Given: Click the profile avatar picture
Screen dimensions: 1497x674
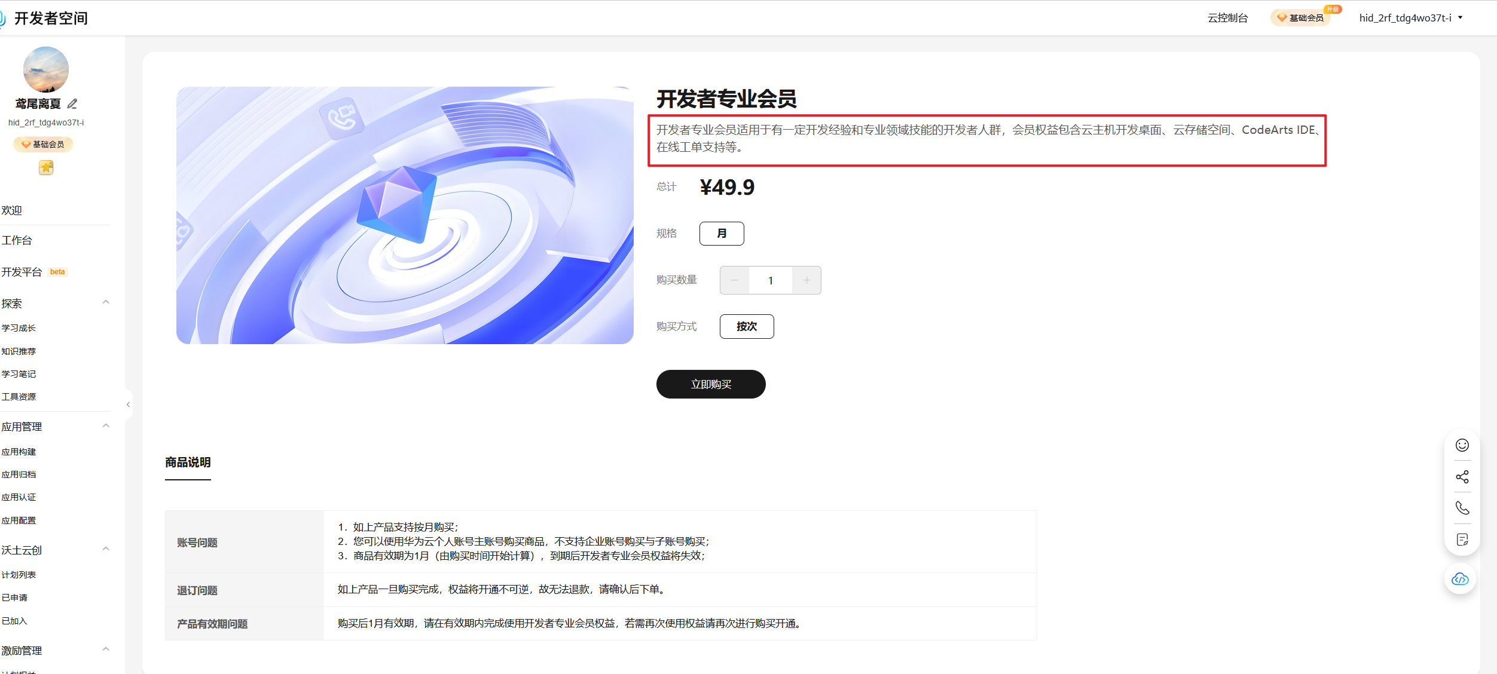Looking at the screenshot, I should pos(46,69).
